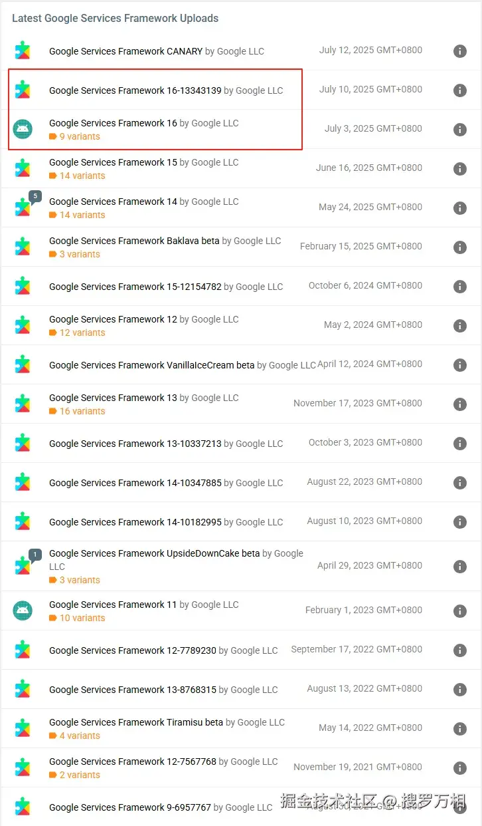Click the info icon for Framework CANARY
Image resolution: width=482 pixels, height=826 pixels.
(x=459, y=51)
